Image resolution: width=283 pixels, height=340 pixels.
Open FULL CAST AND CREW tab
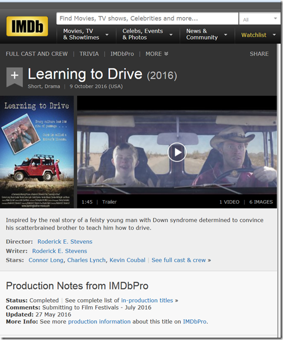(x=36, y=54)
